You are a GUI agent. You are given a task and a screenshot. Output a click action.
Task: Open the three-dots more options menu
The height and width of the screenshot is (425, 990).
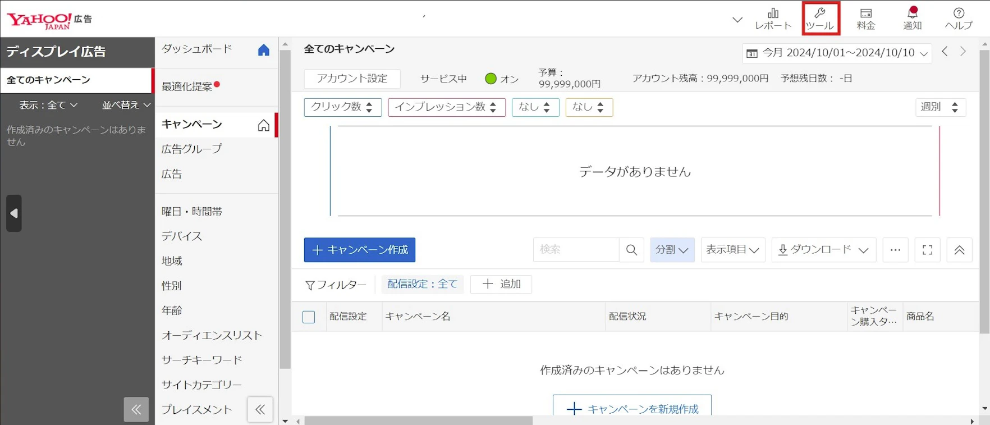coord(895,250)
